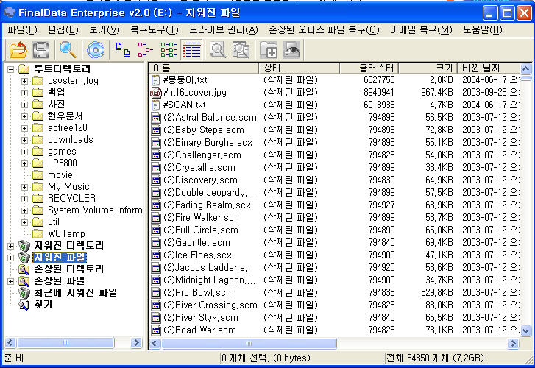Sort by the 크기 column header
Image resolution: width=535 pixels, height=368 pixels.
tap(428, 68)
